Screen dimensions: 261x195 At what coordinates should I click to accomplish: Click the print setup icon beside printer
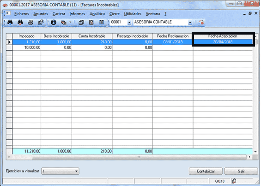(41, 22)
